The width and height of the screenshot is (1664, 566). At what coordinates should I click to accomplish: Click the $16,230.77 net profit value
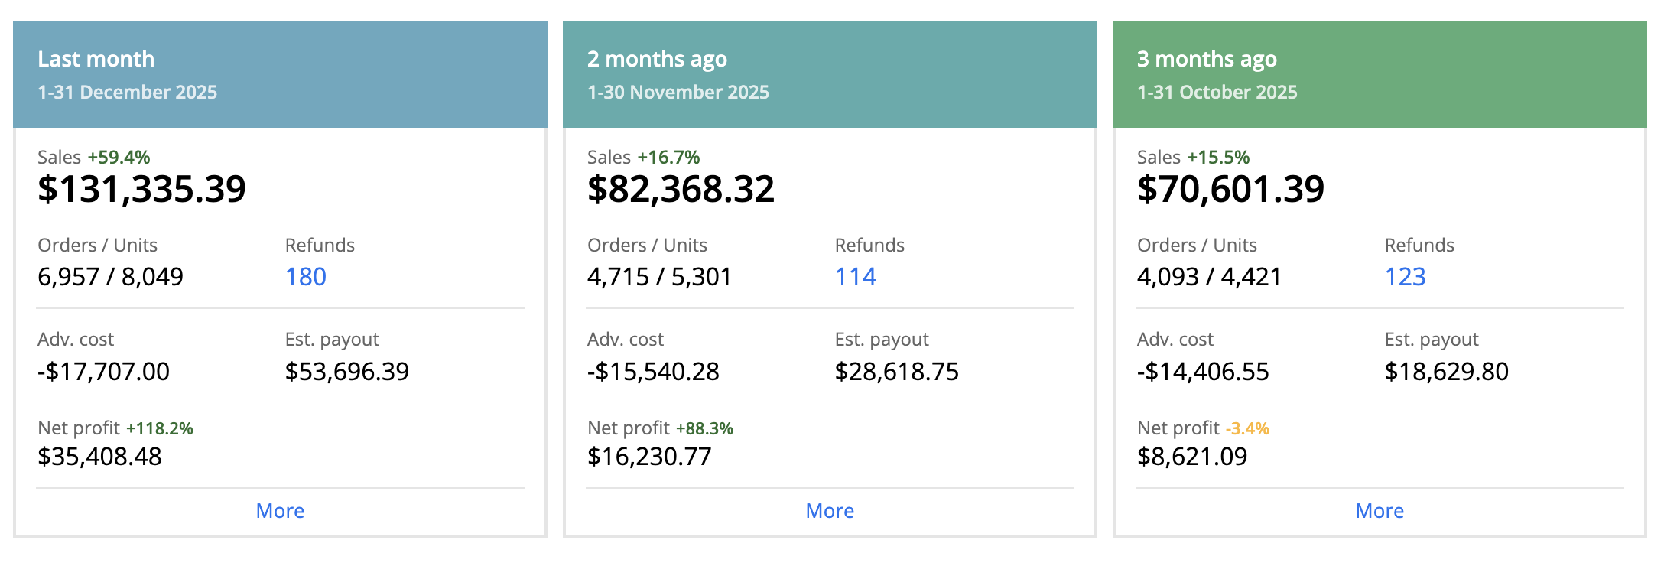click(649, 457)
